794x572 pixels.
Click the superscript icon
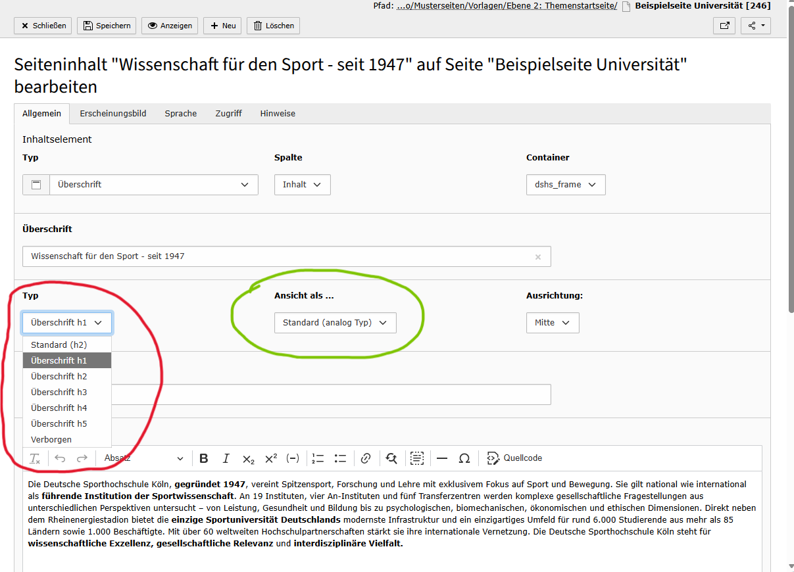(271, 458)
